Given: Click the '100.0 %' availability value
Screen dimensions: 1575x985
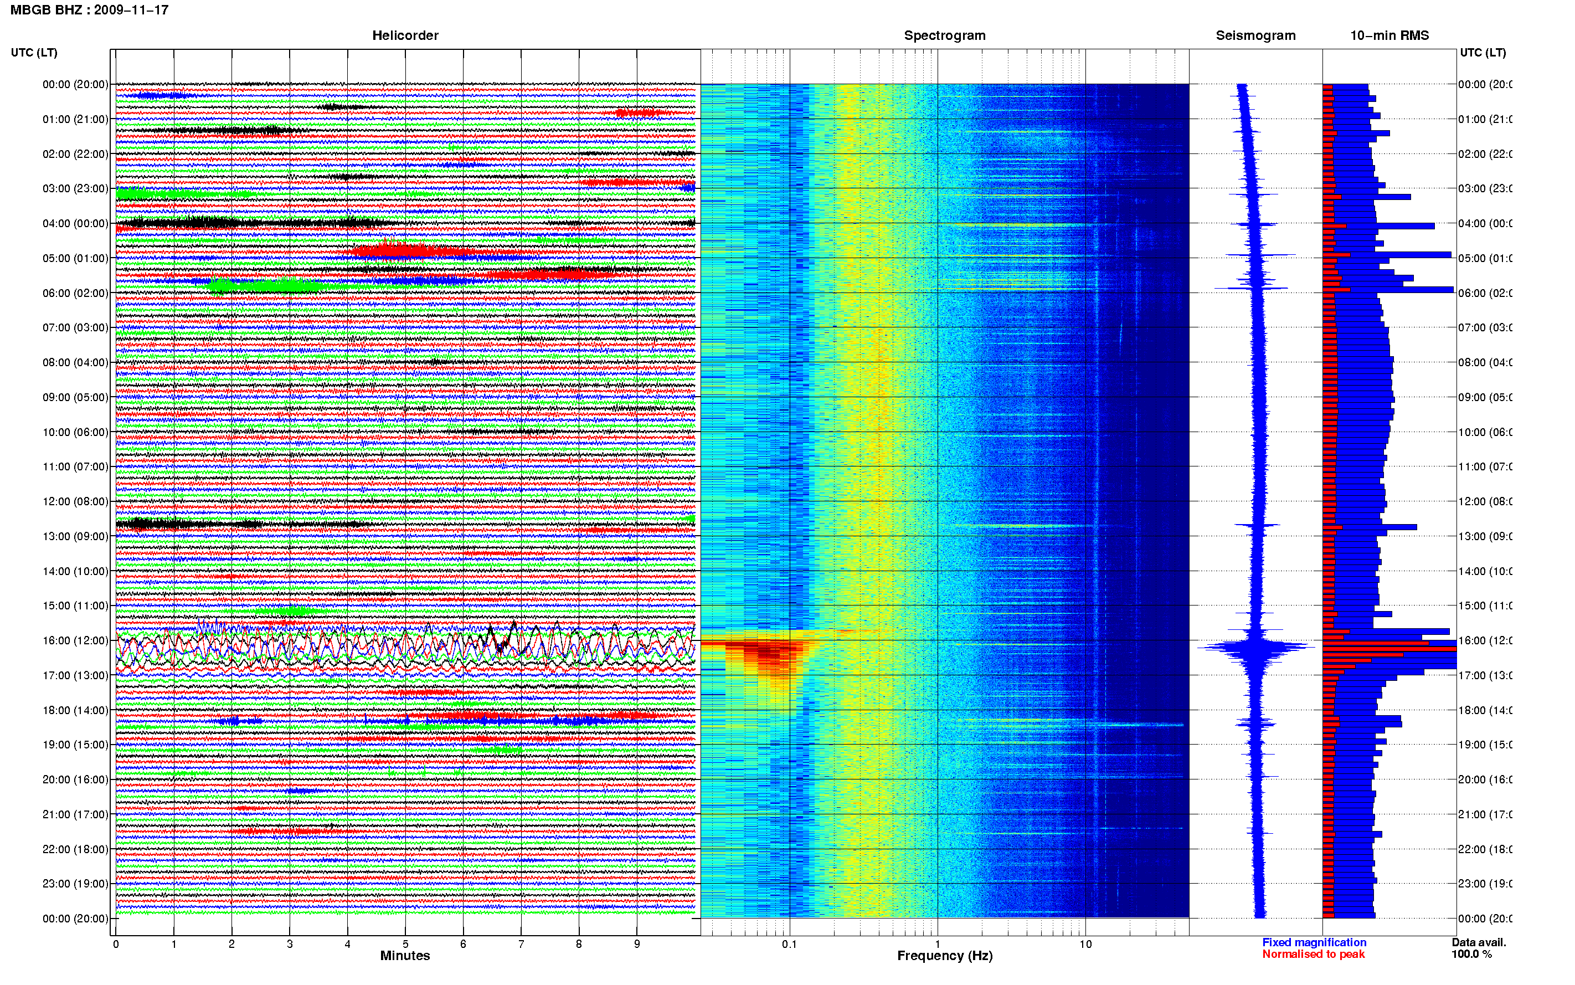Looking at the screenshot, I should click(x=1471, y=954).
